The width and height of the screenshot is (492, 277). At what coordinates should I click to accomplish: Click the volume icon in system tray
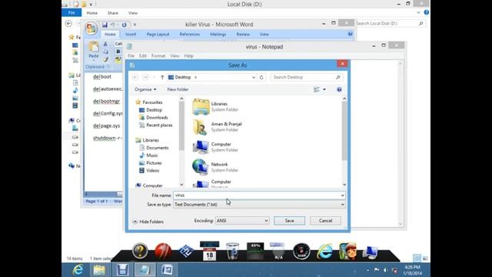click(386, 270)
